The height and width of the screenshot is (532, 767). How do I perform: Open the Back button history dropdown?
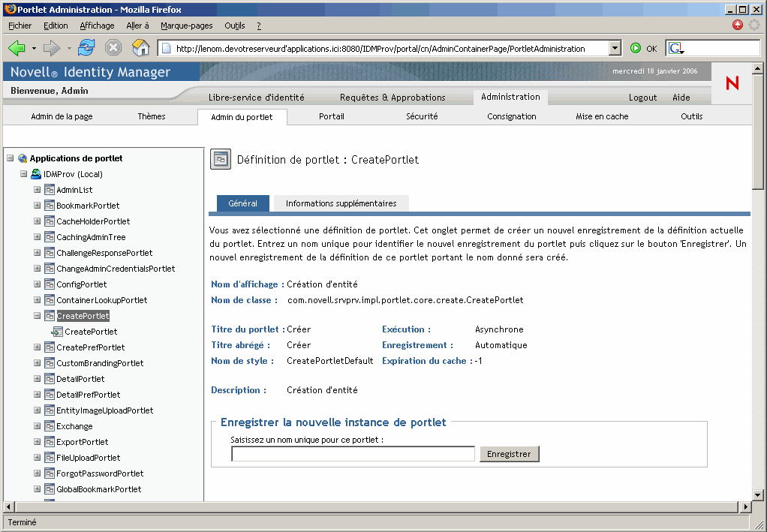34,48
